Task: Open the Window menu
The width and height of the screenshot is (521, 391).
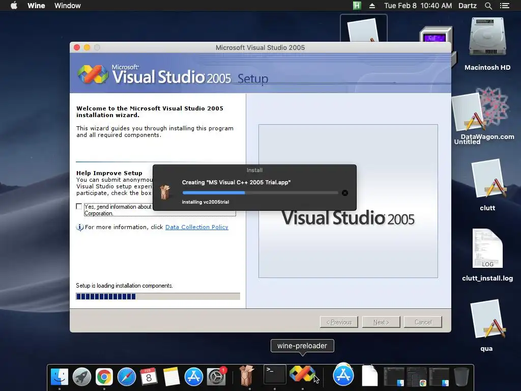Action: 68,6
